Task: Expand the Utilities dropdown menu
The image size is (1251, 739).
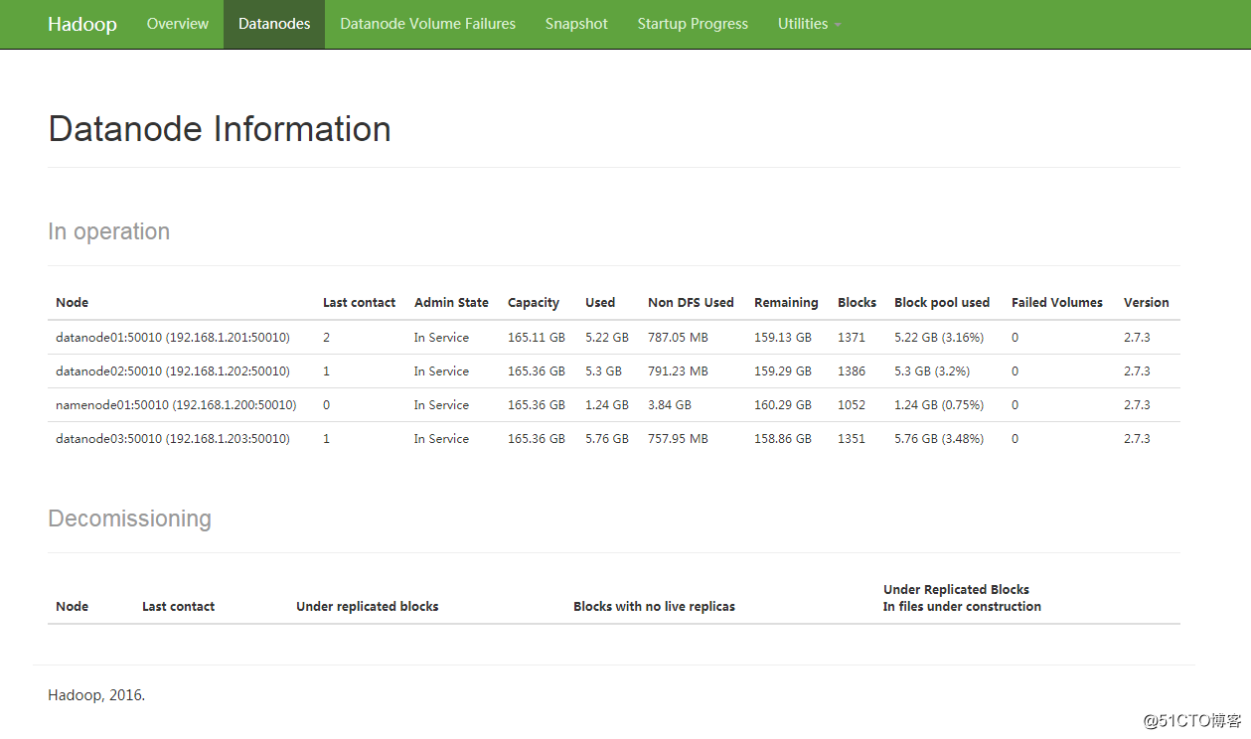Action: click(809, 24)
